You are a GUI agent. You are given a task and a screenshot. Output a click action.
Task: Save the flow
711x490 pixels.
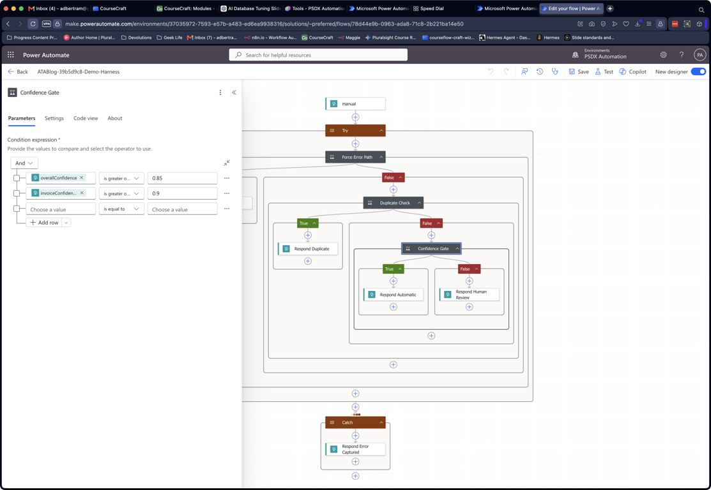tap(579, 71)
